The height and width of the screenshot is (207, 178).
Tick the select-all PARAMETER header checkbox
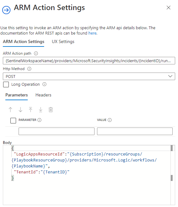[13, 121]
